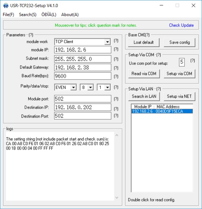This screenshot has height=209, width=202.
Task: Click the question mark beside com port number
Action: tap(193, 61)
